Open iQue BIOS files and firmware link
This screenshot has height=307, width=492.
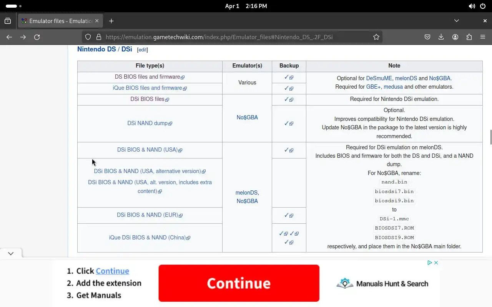click(x=150, y=88)
